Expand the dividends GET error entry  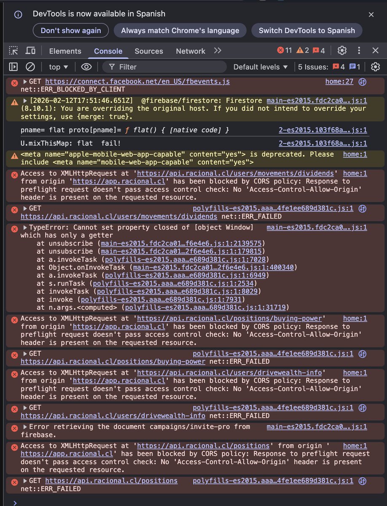(25, 208)
